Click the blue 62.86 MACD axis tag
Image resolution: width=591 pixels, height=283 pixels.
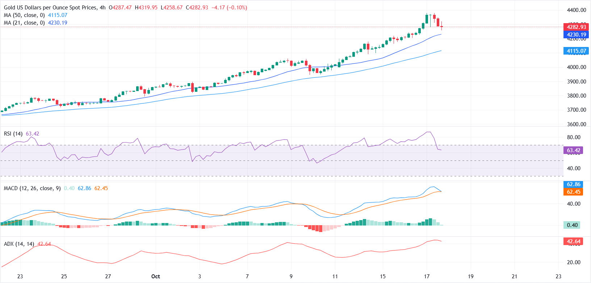(573, 184)
